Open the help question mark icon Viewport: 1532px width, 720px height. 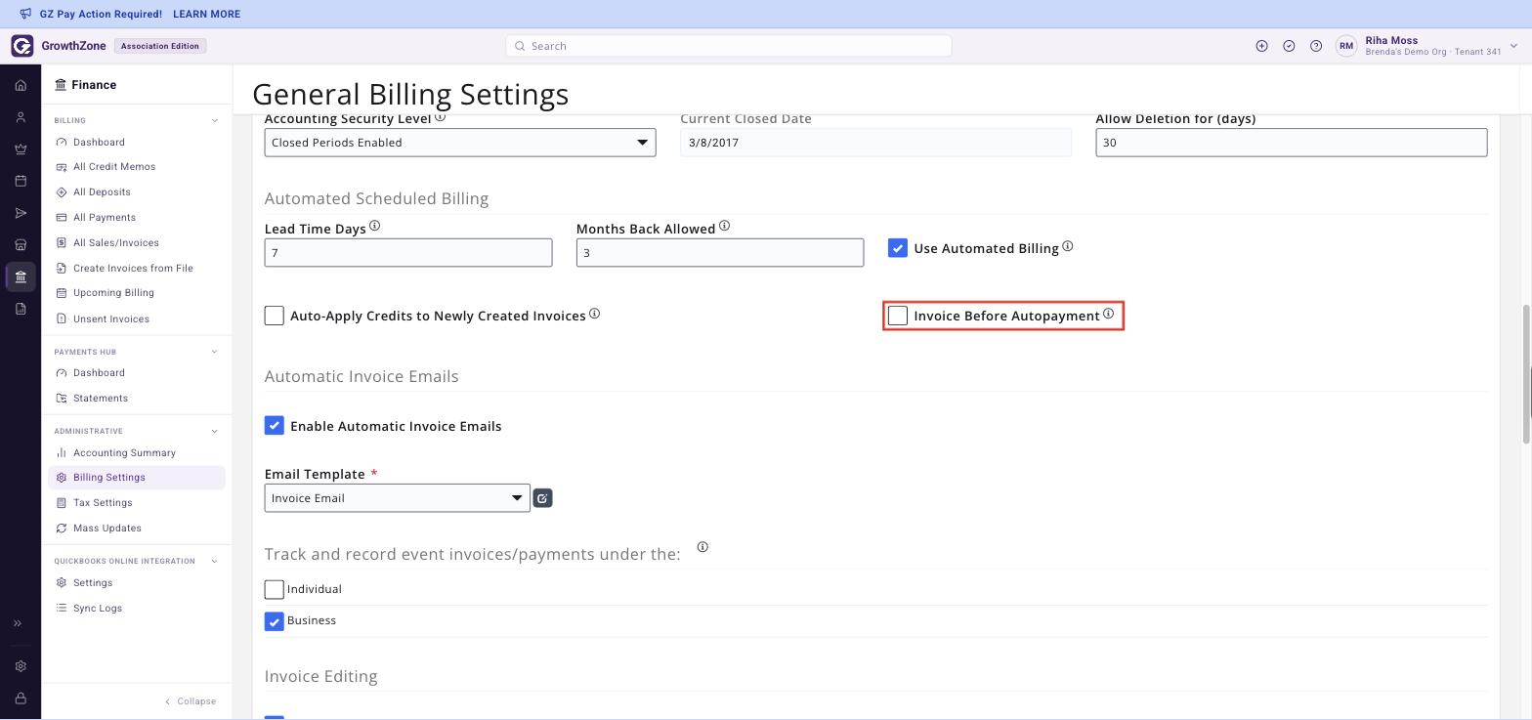(1316, 46)
